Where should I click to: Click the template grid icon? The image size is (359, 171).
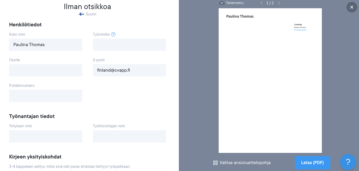215,163
